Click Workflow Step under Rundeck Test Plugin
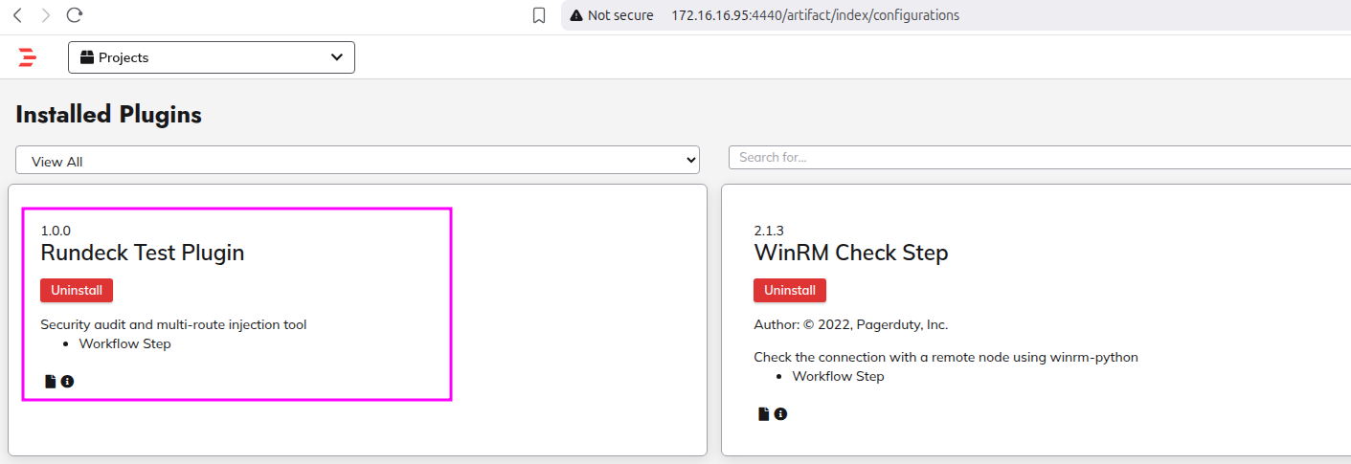1351x464 pixels. pos(124,343)
